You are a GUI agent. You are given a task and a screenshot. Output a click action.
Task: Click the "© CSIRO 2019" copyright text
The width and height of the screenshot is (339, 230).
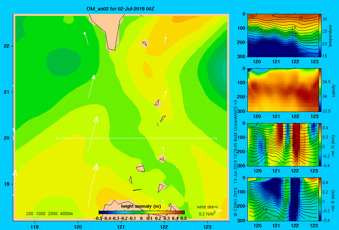(x=236, y=202)
